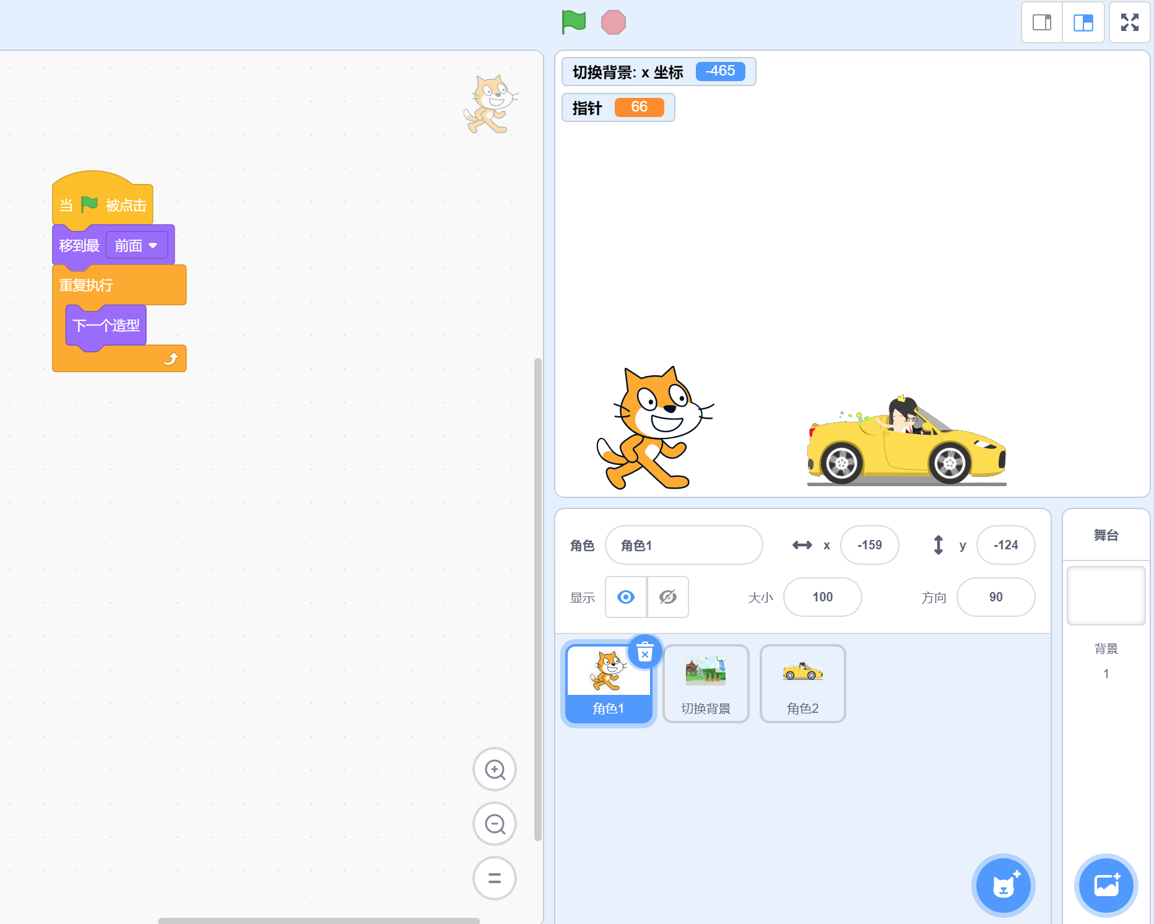
Task: Open the choose a sprite button
Action: pyautogui.click(x=1004, y=886)
